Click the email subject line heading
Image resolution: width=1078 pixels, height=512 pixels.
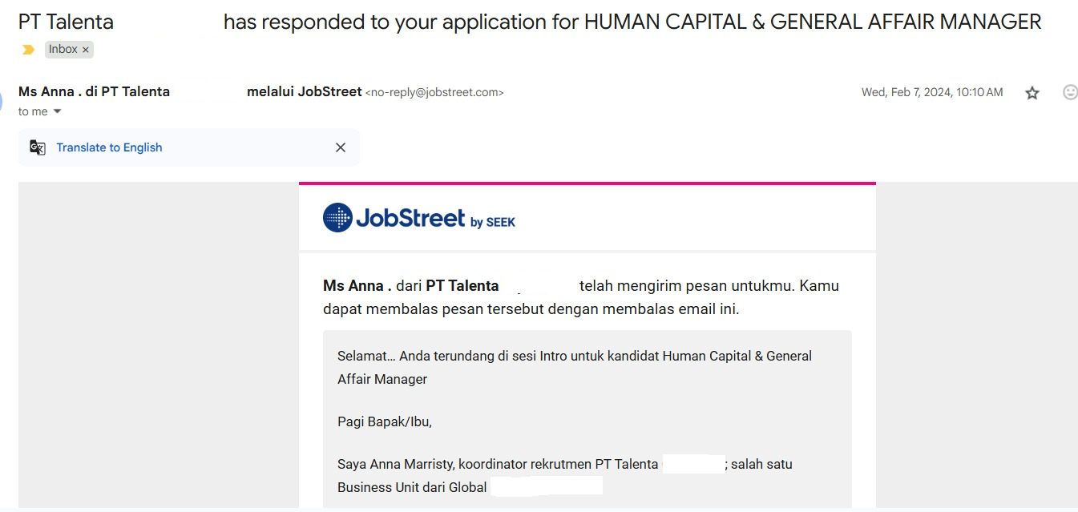point(530,22)
